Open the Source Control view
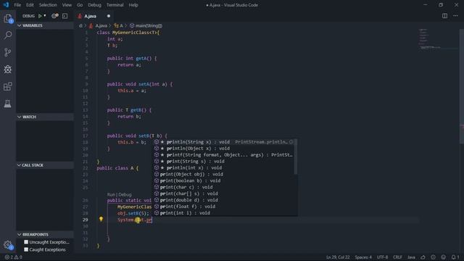Screen dimensions: 464x261 tap(8, 52)
